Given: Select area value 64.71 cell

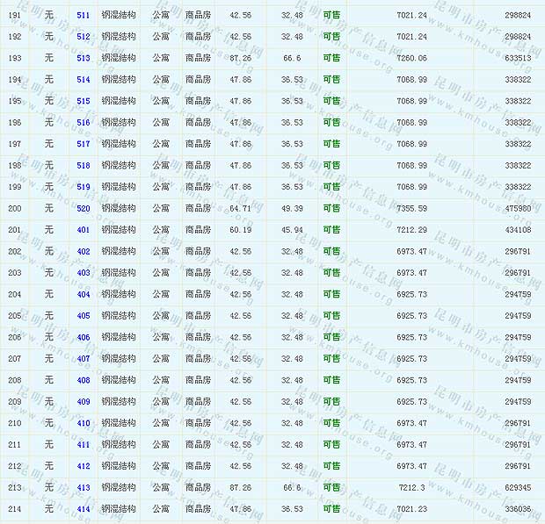Looking at the screenshot, I should (240, 209).
